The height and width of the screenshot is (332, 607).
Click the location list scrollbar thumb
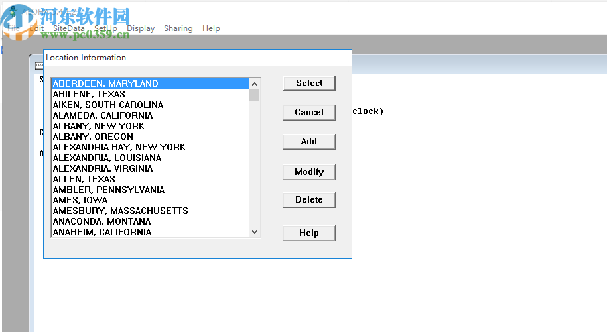click(254, 95)
